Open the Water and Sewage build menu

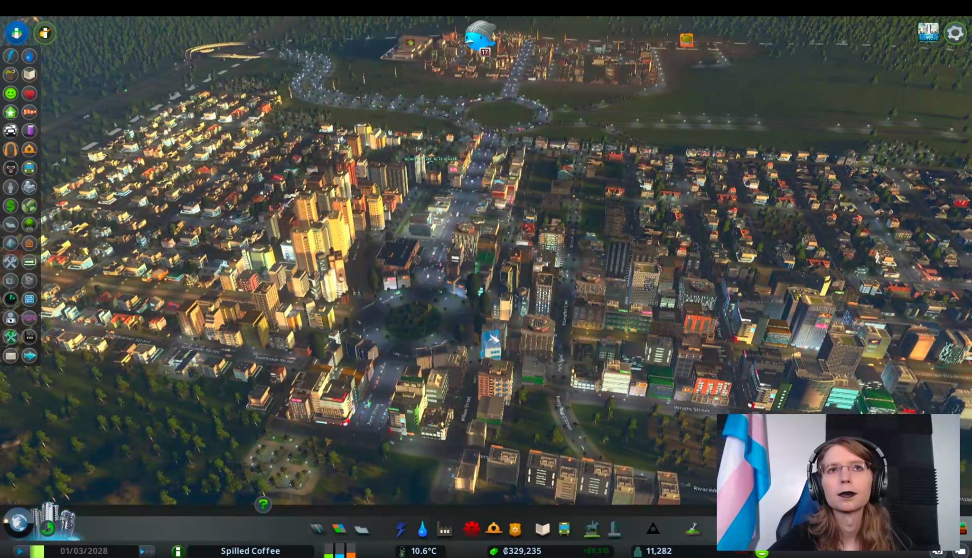(422, 529)
